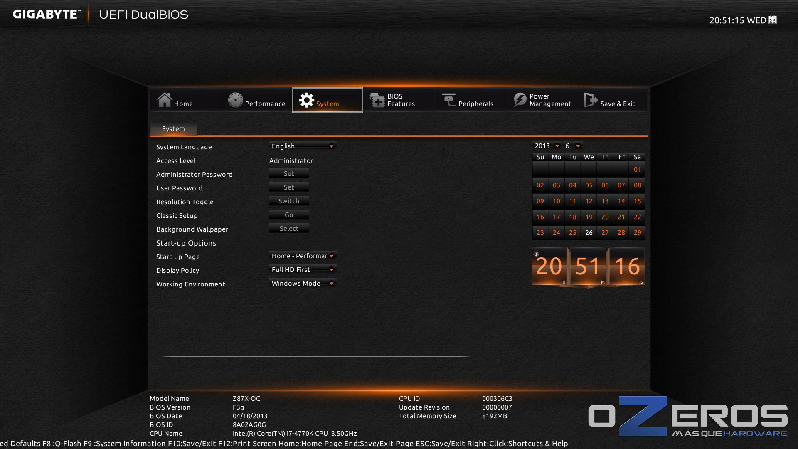Viewport: 798px width, 449px height.
Task: Click the top-right clock reading 20:51:15 WED
Action: click(738, 20)
